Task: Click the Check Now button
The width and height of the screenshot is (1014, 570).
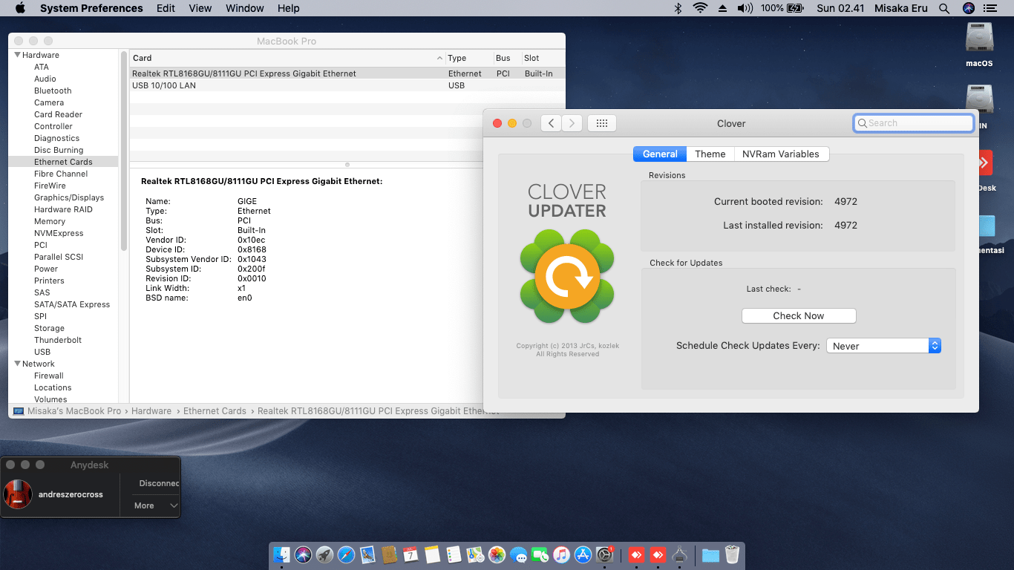Action: click(x=799, y=315)
